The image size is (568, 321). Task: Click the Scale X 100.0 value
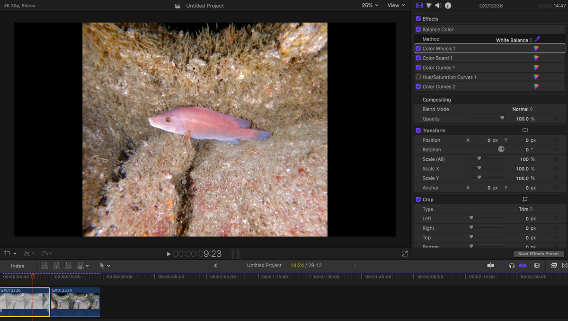click(x=522, y=169)
